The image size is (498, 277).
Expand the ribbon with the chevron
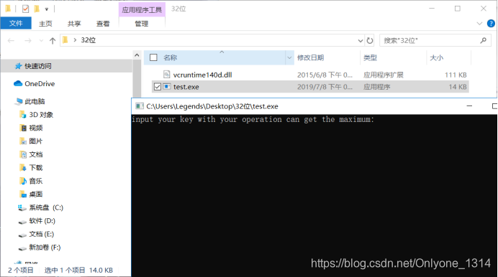[x=479, y=24]
